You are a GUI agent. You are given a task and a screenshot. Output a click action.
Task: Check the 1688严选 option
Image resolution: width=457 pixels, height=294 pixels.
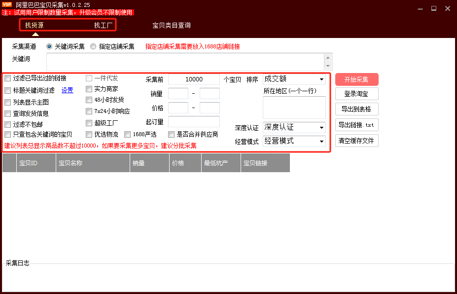[127, 134]
